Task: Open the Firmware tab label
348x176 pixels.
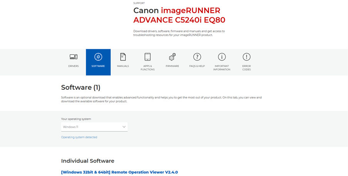Action: pos(172,66)
